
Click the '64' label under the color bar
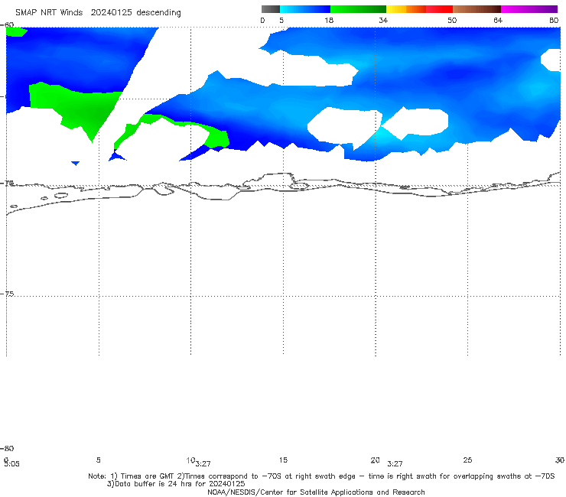click(x=498, y=20)
